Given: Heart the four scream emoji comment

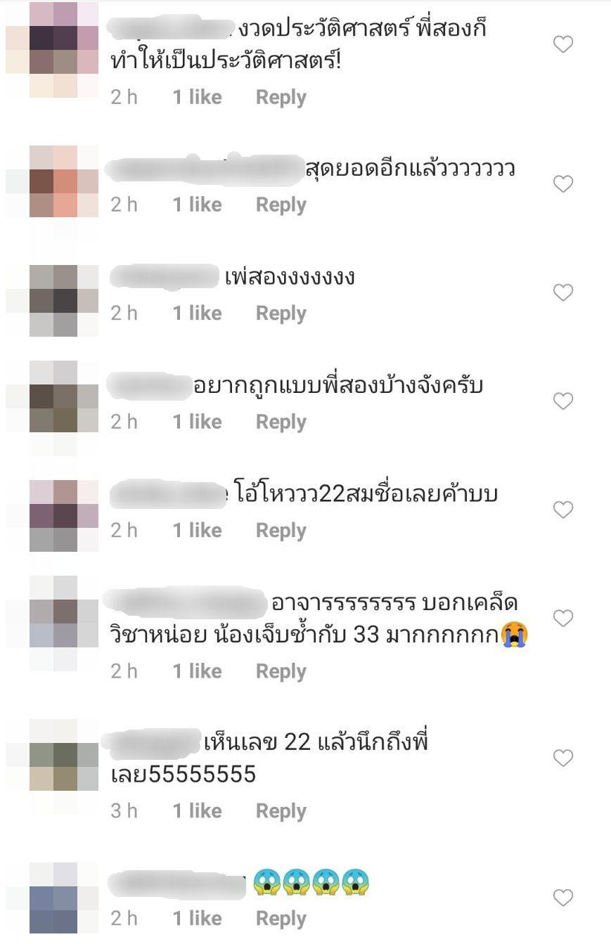Looking at the screenshot, I should point(563,898).
